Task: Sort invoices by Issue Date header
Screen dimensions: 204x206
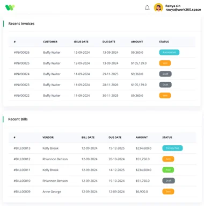Action: click(x=81, y=42)
